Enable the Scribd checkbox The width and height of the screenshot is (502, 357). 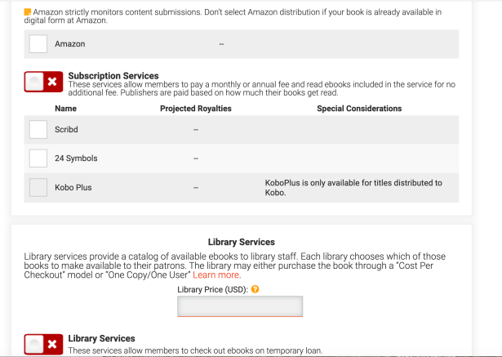tap(38, 129)
